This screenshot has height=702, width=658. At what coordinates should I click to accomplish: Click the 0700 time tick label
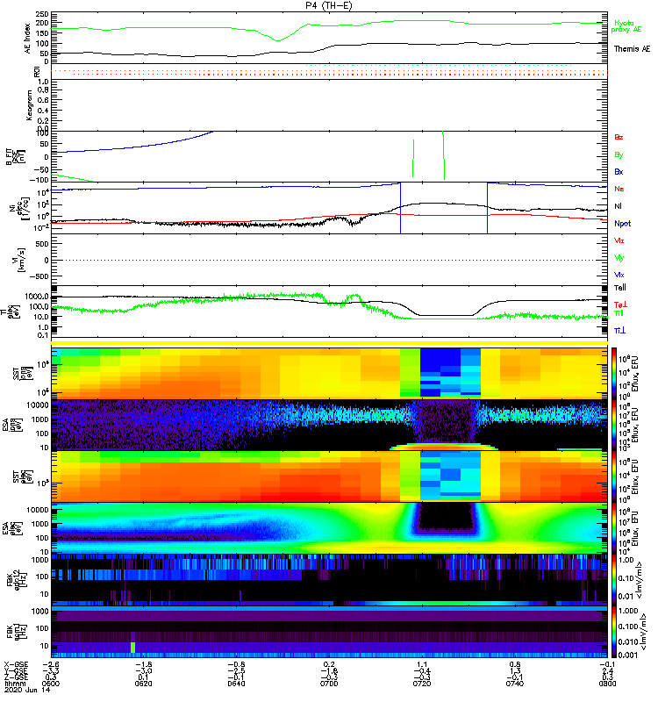coord(329,684)
